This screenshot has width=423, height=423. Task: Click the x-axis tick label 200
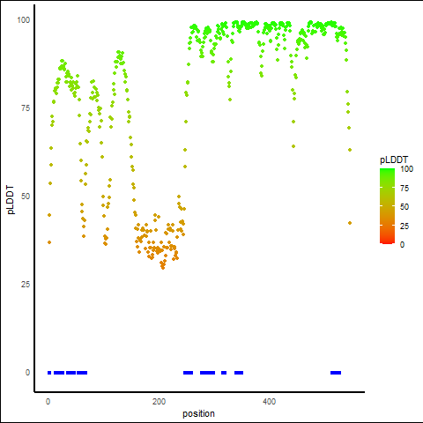(x=159, y=402)
